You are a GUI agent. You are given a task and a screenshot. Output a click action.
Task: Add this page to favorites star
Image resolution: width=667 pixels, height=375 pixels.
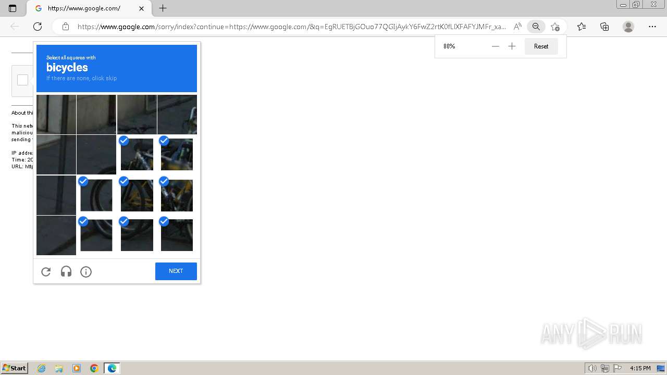click(x=555, y=27)
